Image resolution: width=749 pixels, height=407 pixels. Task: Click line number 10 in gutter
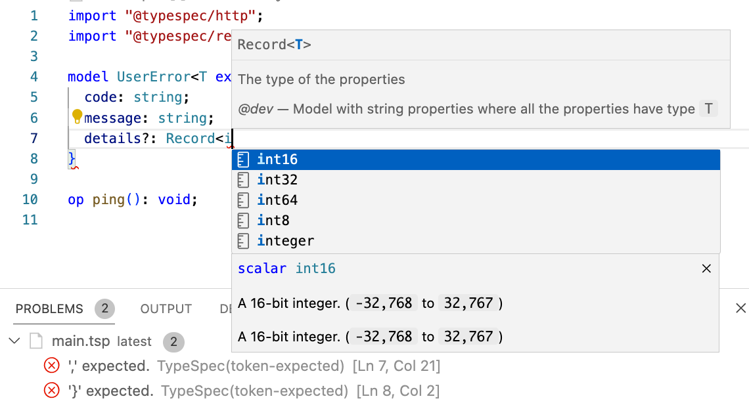click(30, 200)
